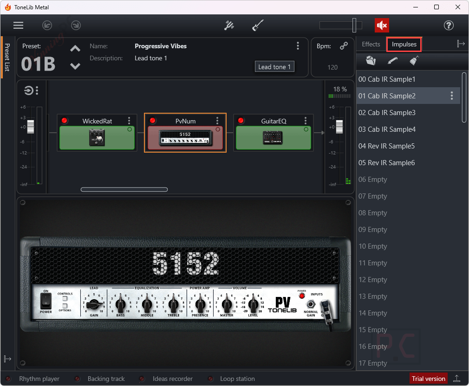Select 02 Cab IR Sample3
Screen dimensions: 469x386
coord(408,113)
